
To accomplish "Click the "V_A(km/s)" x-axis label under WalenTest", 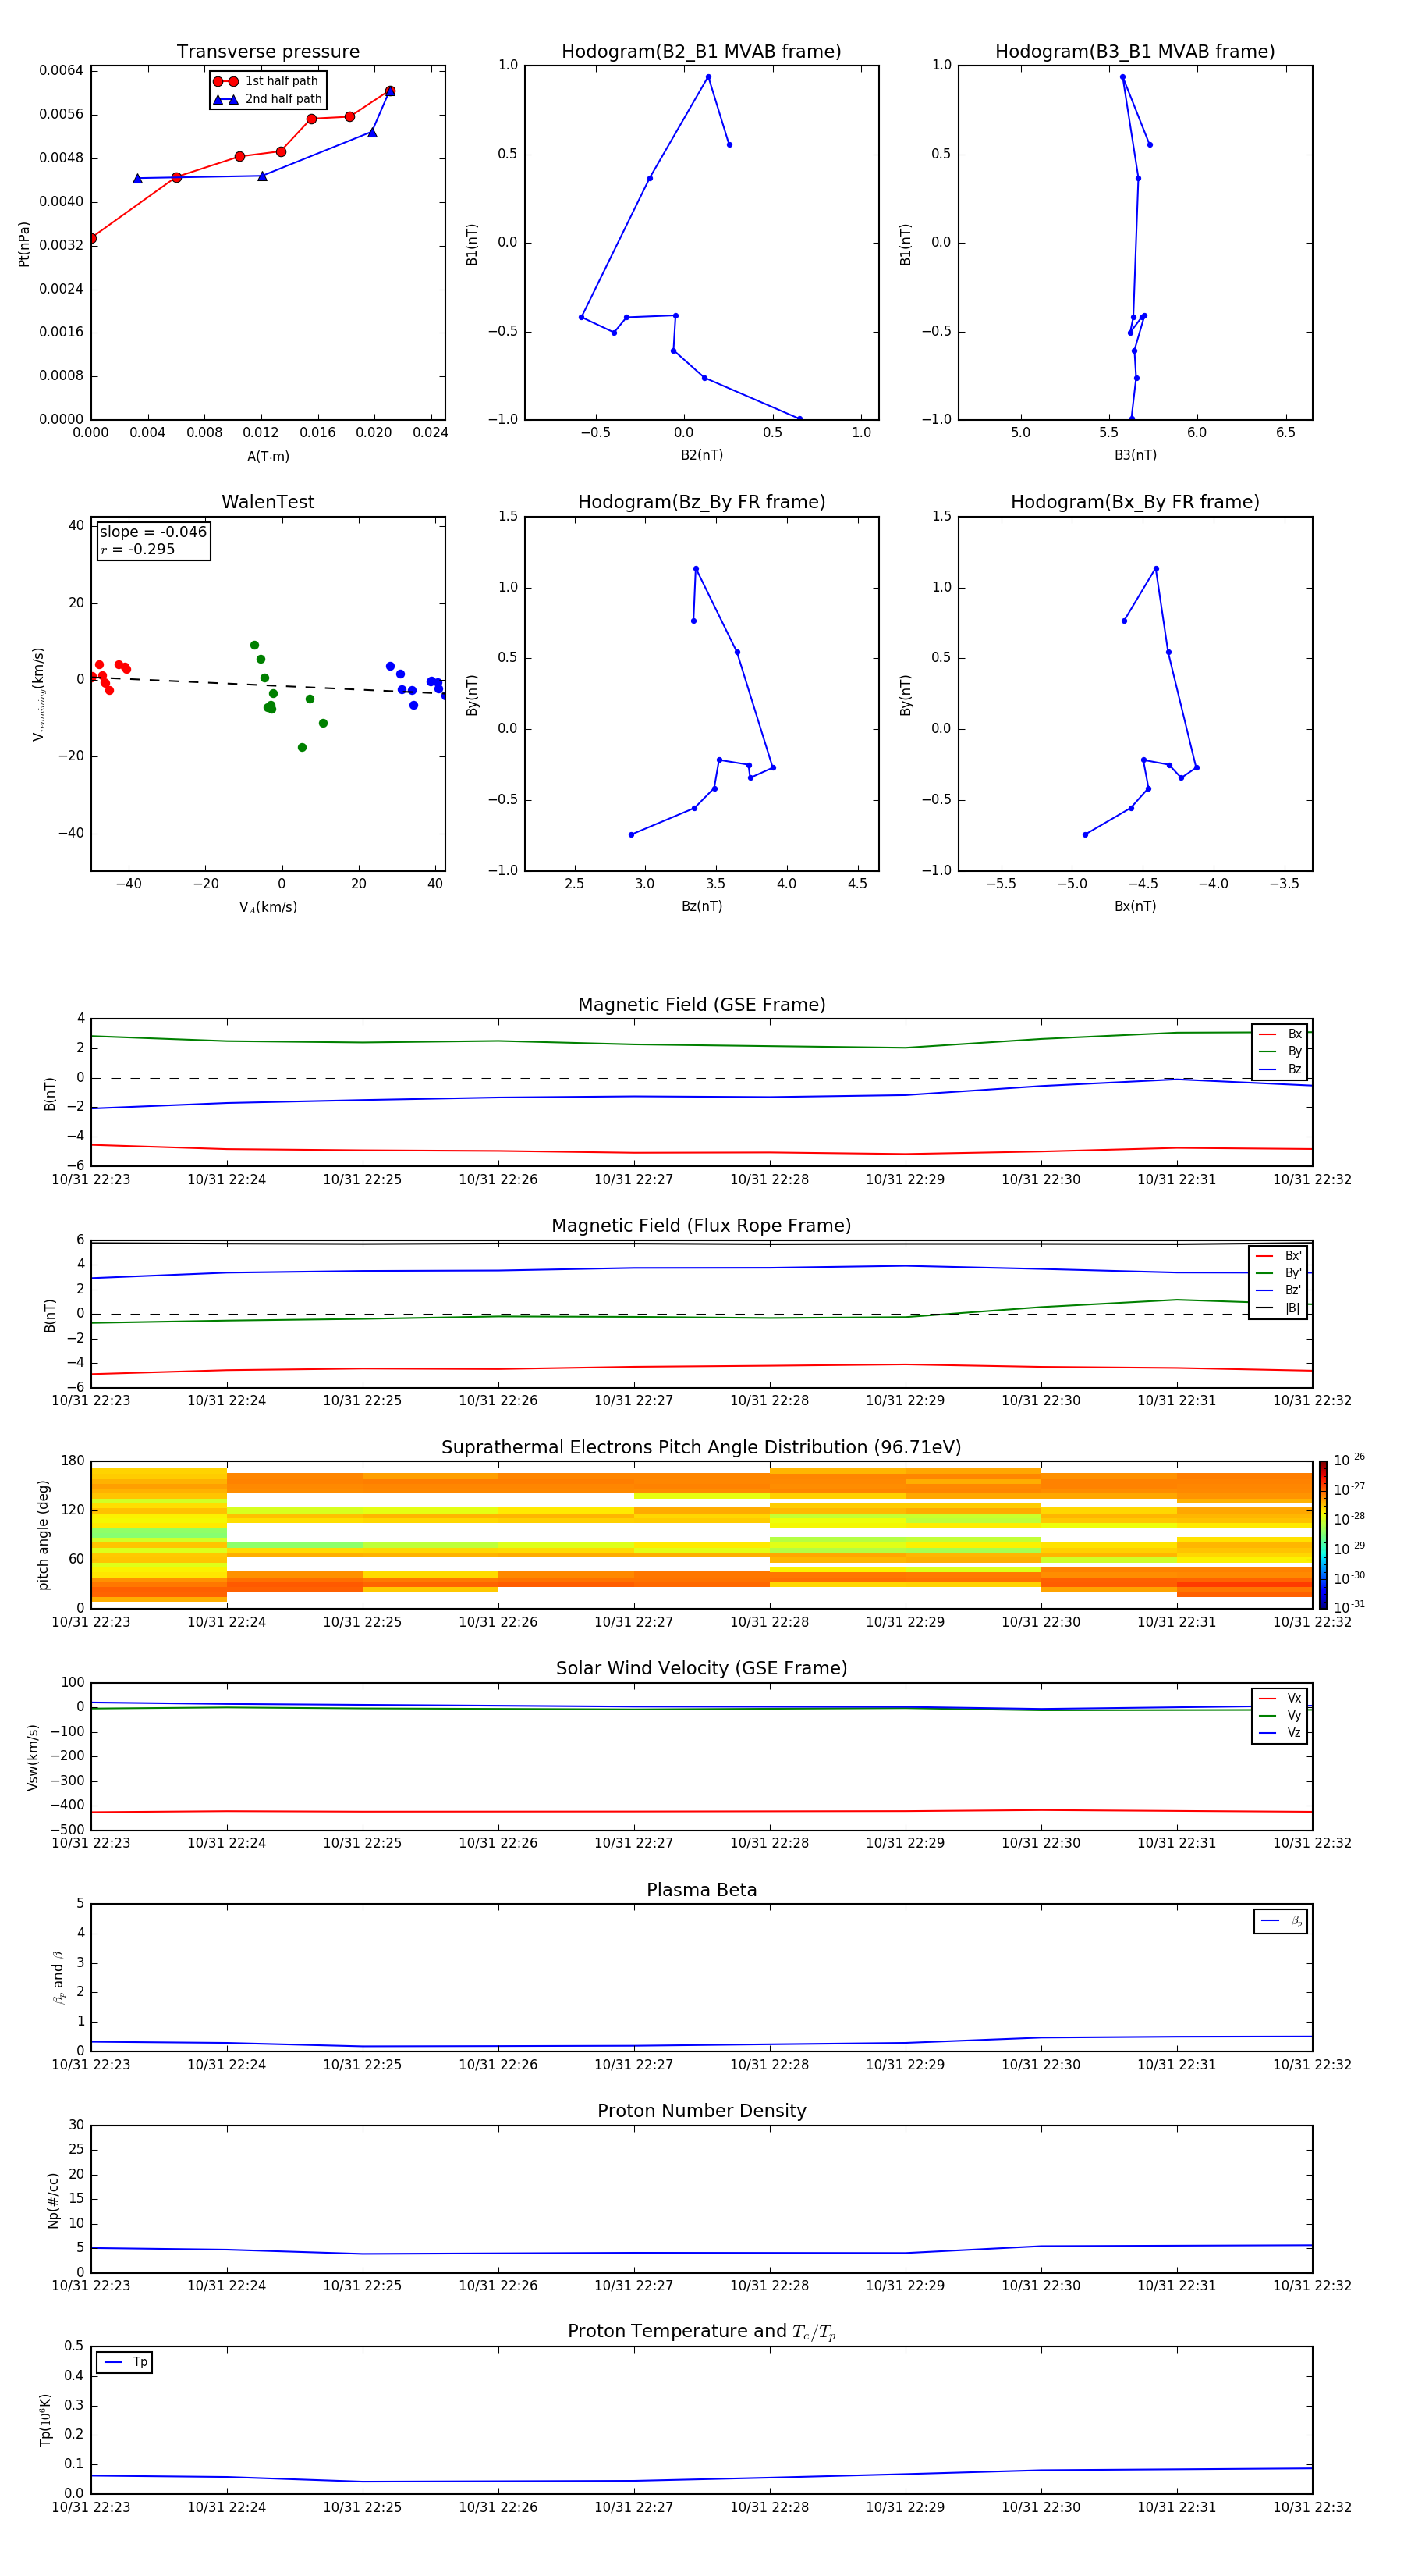I will click(x=268, y=907).
